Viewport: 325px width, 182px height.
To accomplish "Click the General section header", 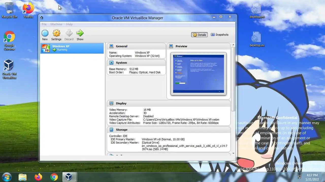I will [136, 46].
